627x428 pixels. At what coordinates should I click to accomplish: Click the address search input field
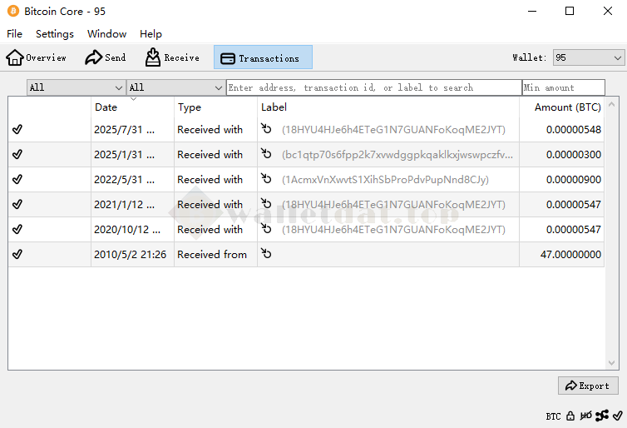coord(373,87)
